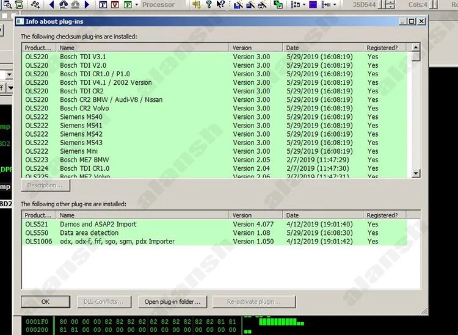Select the Bosch ME7 BMW row
The image size is (458, 335).
(214, 160)
